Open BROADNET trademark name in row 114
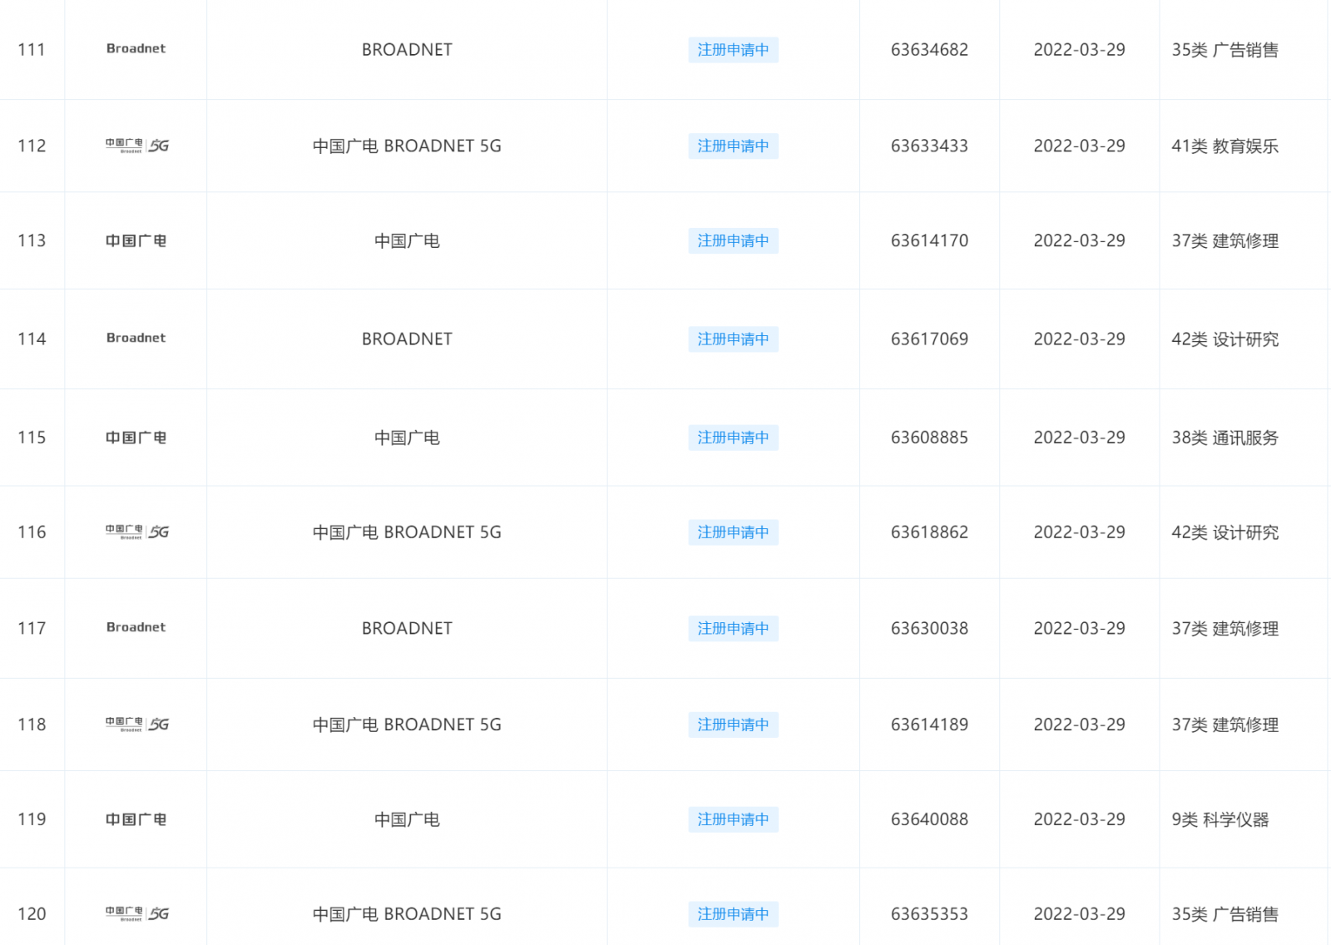Screen dimensions: 1331x945 [x=407, y=339]
